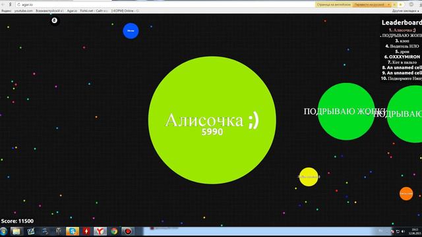Open Skype from the taskbar
Viewport: 422px width, 237px height.
click(x=72, y=231)
